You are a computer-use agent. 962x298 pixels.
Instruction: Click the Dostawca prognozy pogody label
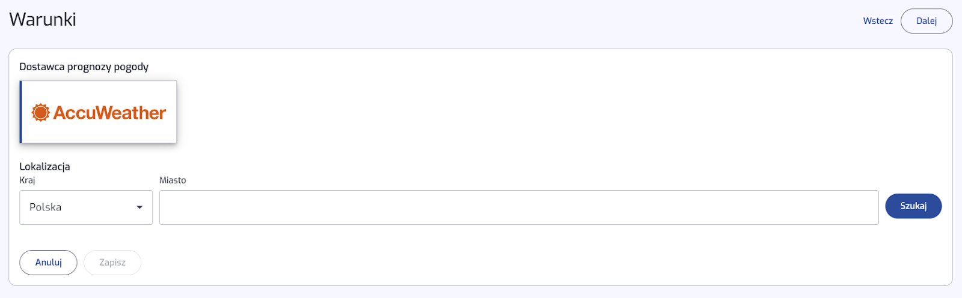coord(84,67)
